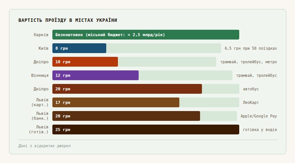Select the dark 25 грн Львів cash bar
Image resolution: width=295 pixels, height=163 pixels.
point(145,129)
